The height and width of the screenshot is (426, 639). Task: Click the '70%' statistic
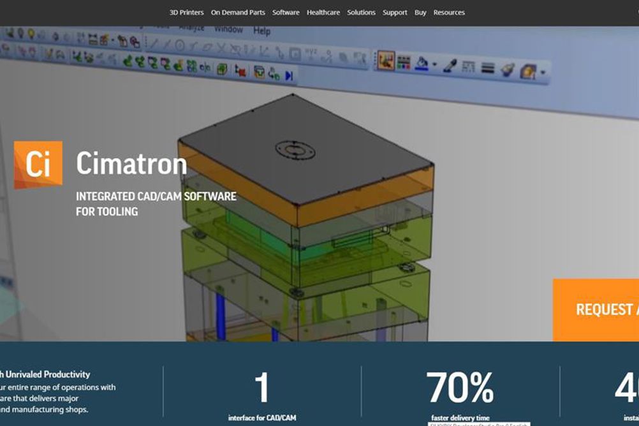point(460,388)
